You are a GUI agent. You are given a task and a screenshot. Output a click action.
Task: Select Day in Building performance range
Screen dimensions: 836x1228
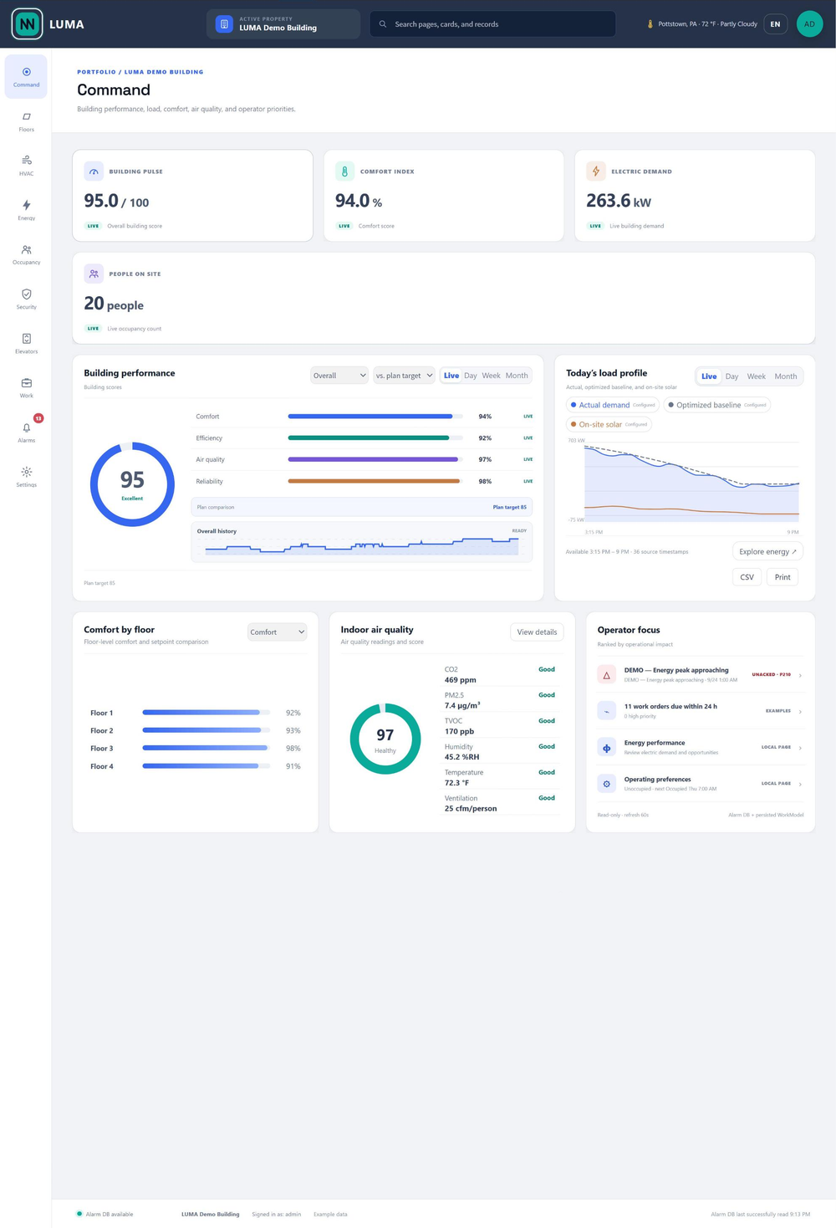click(471, 376)
